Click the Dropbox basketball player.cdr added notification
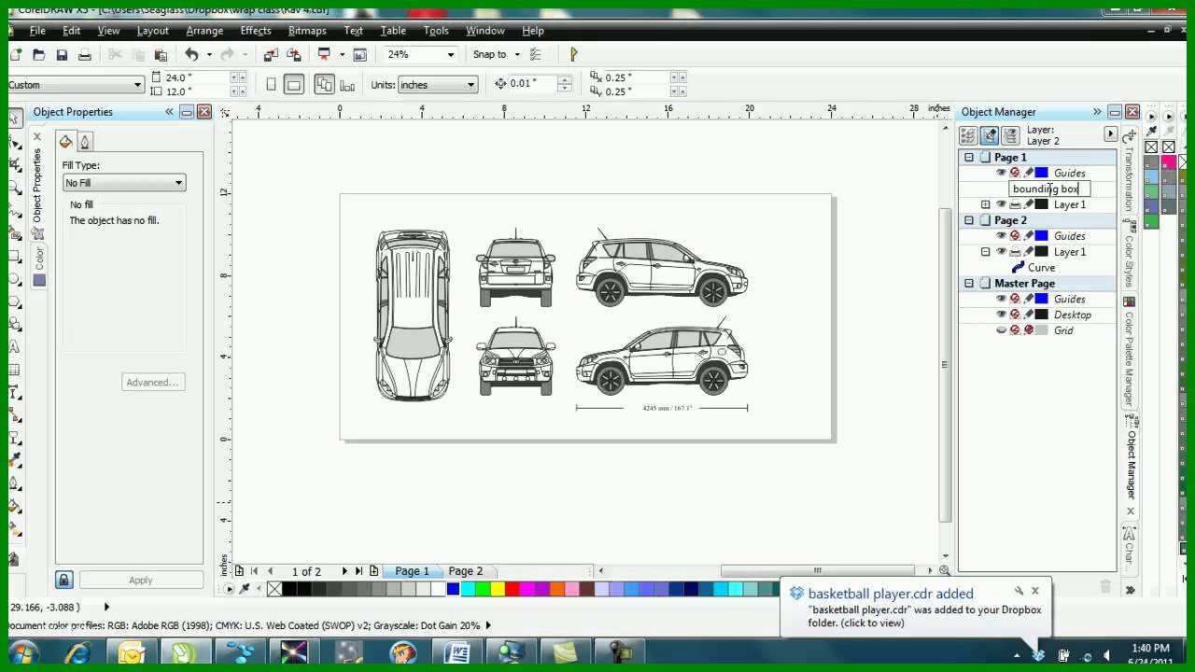 (x=915, y=608)
